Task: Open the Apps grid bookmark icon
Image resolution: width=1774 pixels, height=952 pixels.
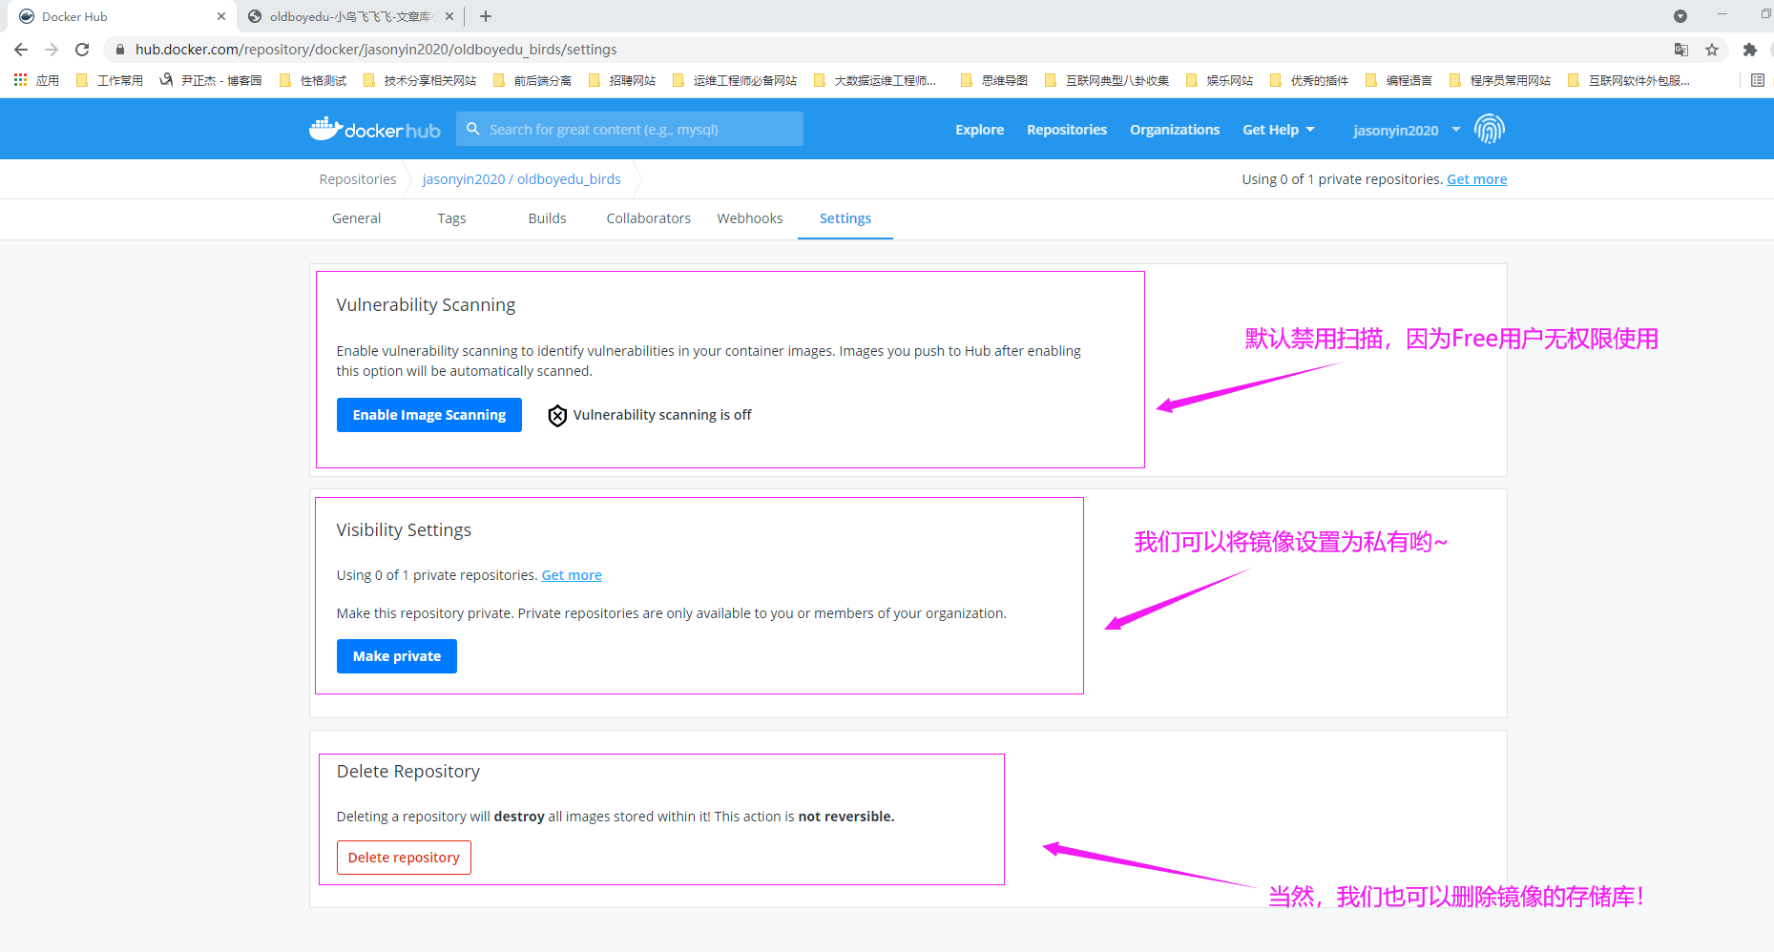Action: click(21, 80)
